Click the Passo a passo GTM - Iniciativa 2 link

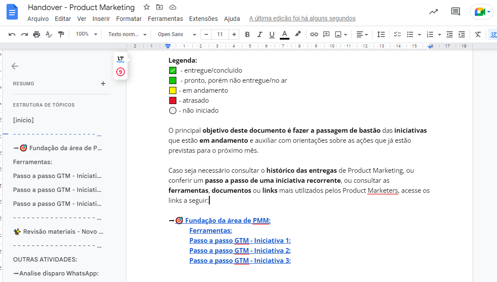point(240,250)
